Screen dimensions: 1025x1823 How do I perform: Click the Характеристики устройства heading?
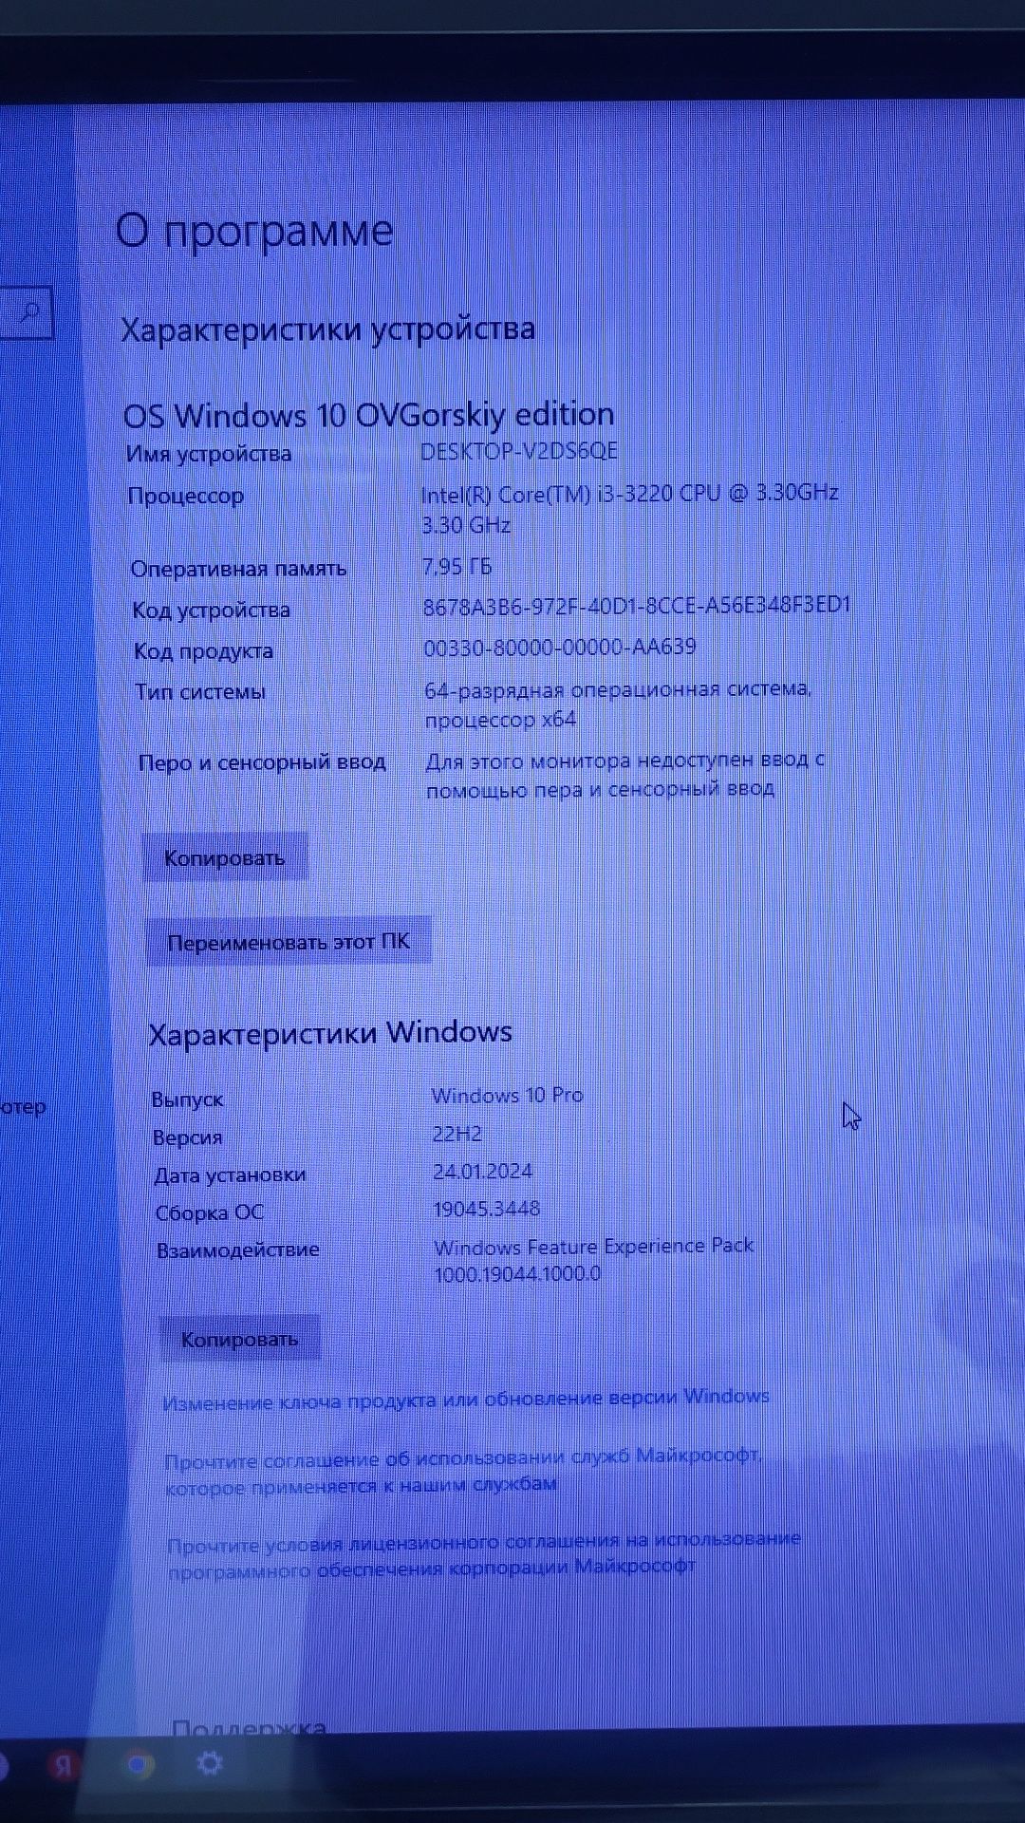click(328, 329)
